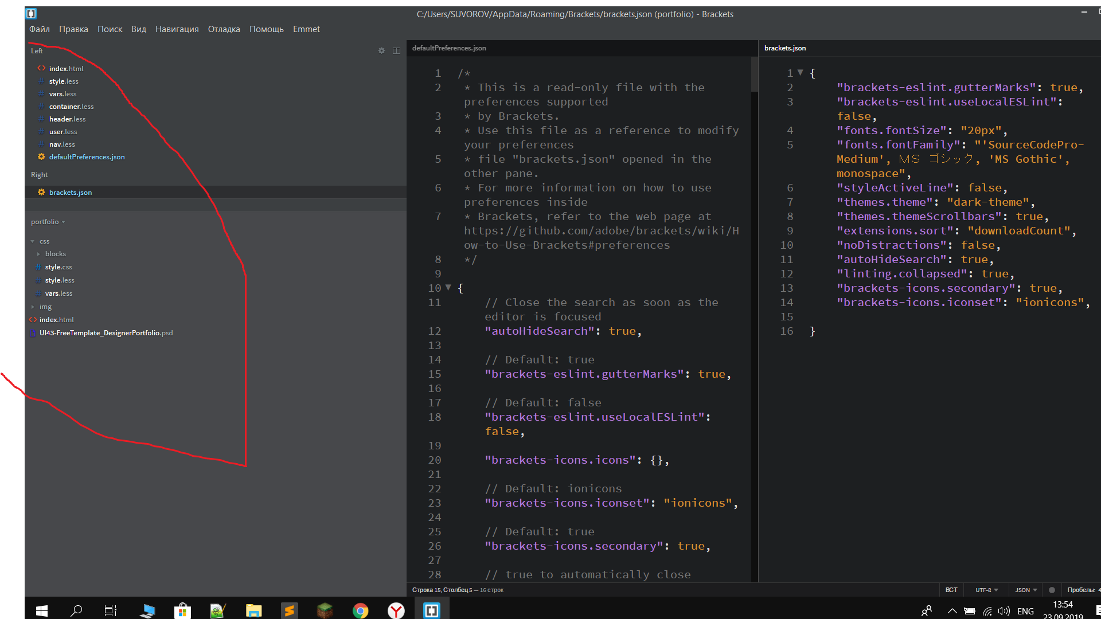The image size is (1101, 619).
Task: Open the Отладка menu
Action: (x=224, y=29)
